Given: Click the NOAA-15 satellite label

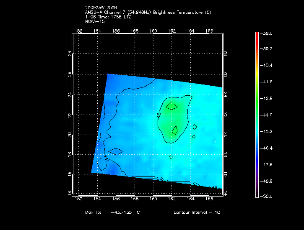Looking at the screenshot, I should 94,21.
